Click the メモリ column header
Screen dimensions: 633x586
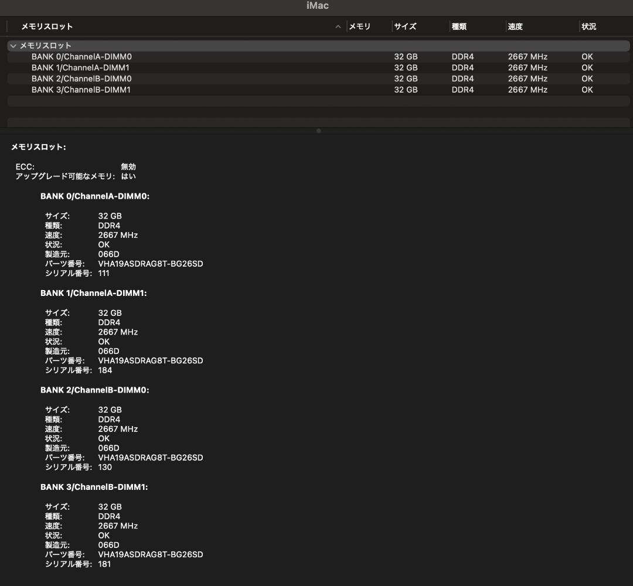click(360, 26)
